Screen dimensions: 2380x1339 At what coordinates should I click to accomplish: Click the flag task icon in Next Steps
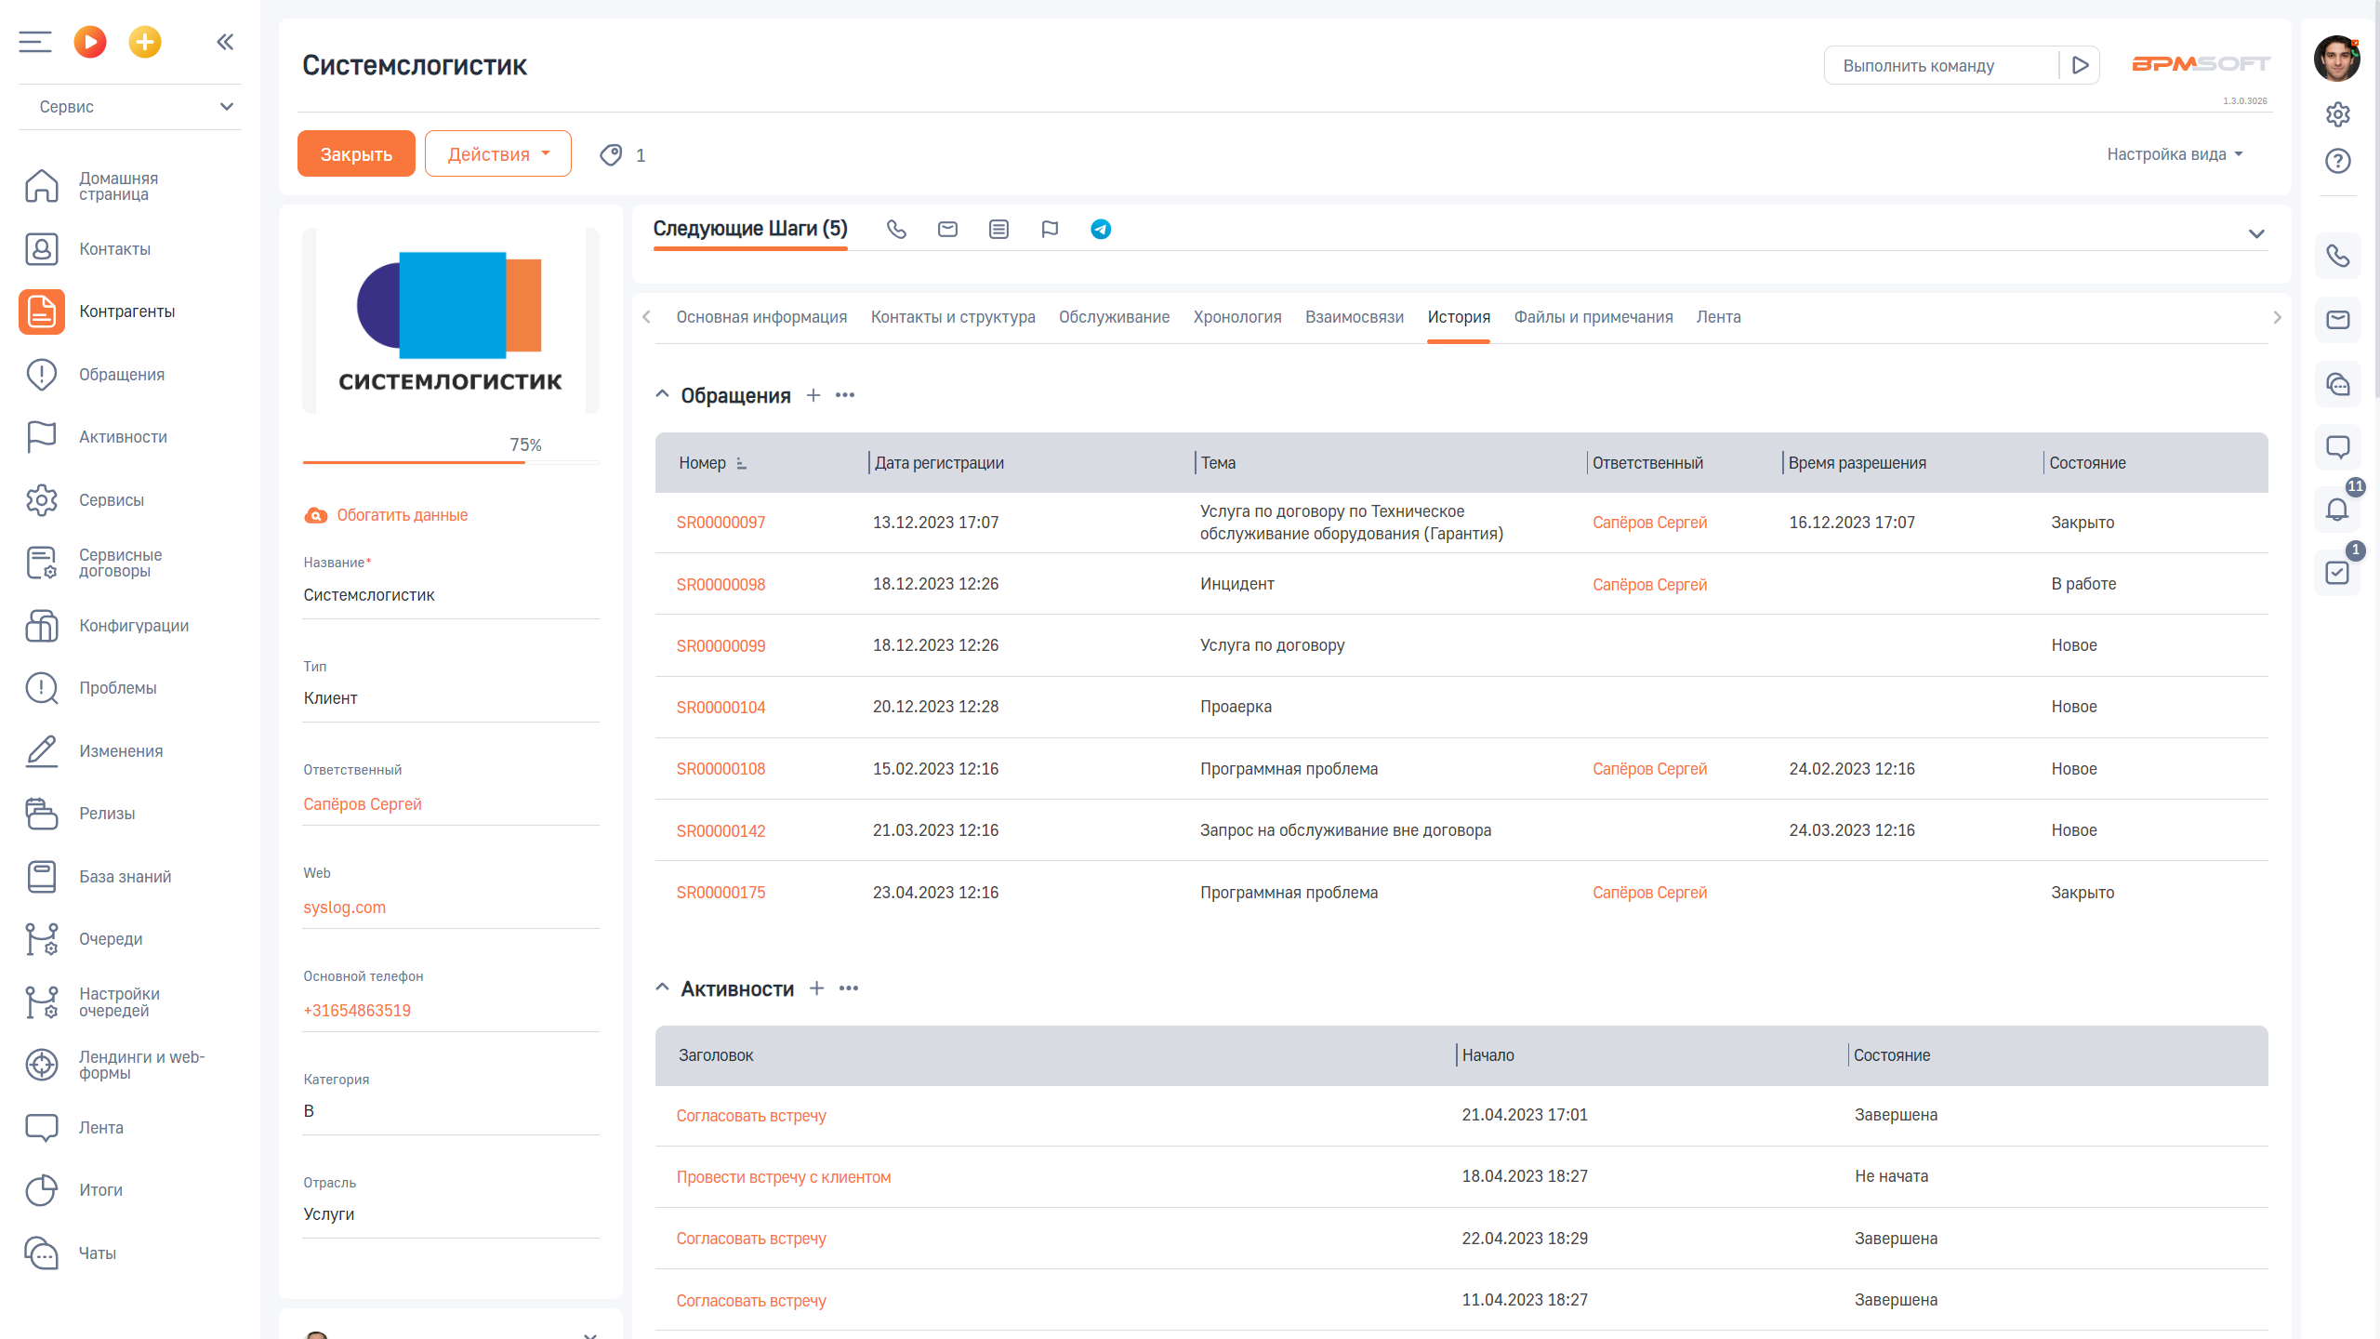[1050, 230]
